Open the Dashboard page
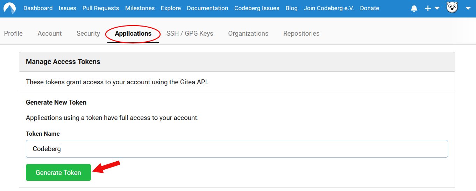 (38, 8)
